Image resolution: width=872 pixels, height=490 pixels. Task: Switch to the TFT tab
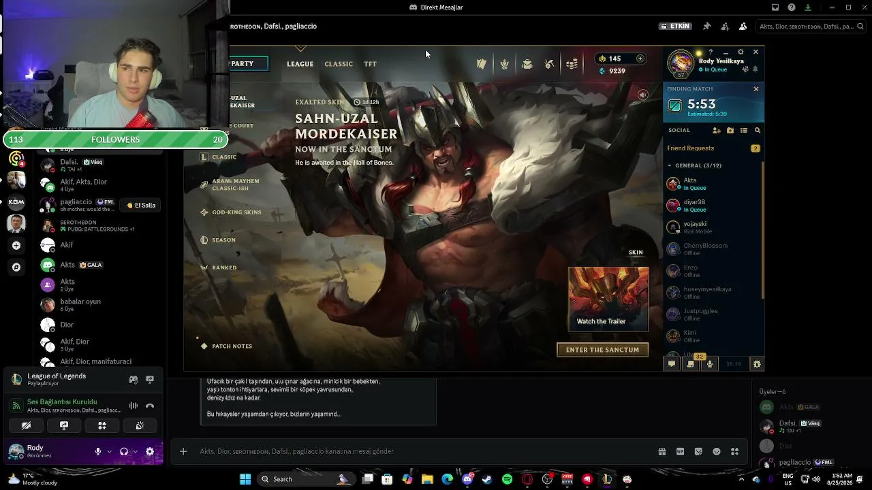pos(370,64)
